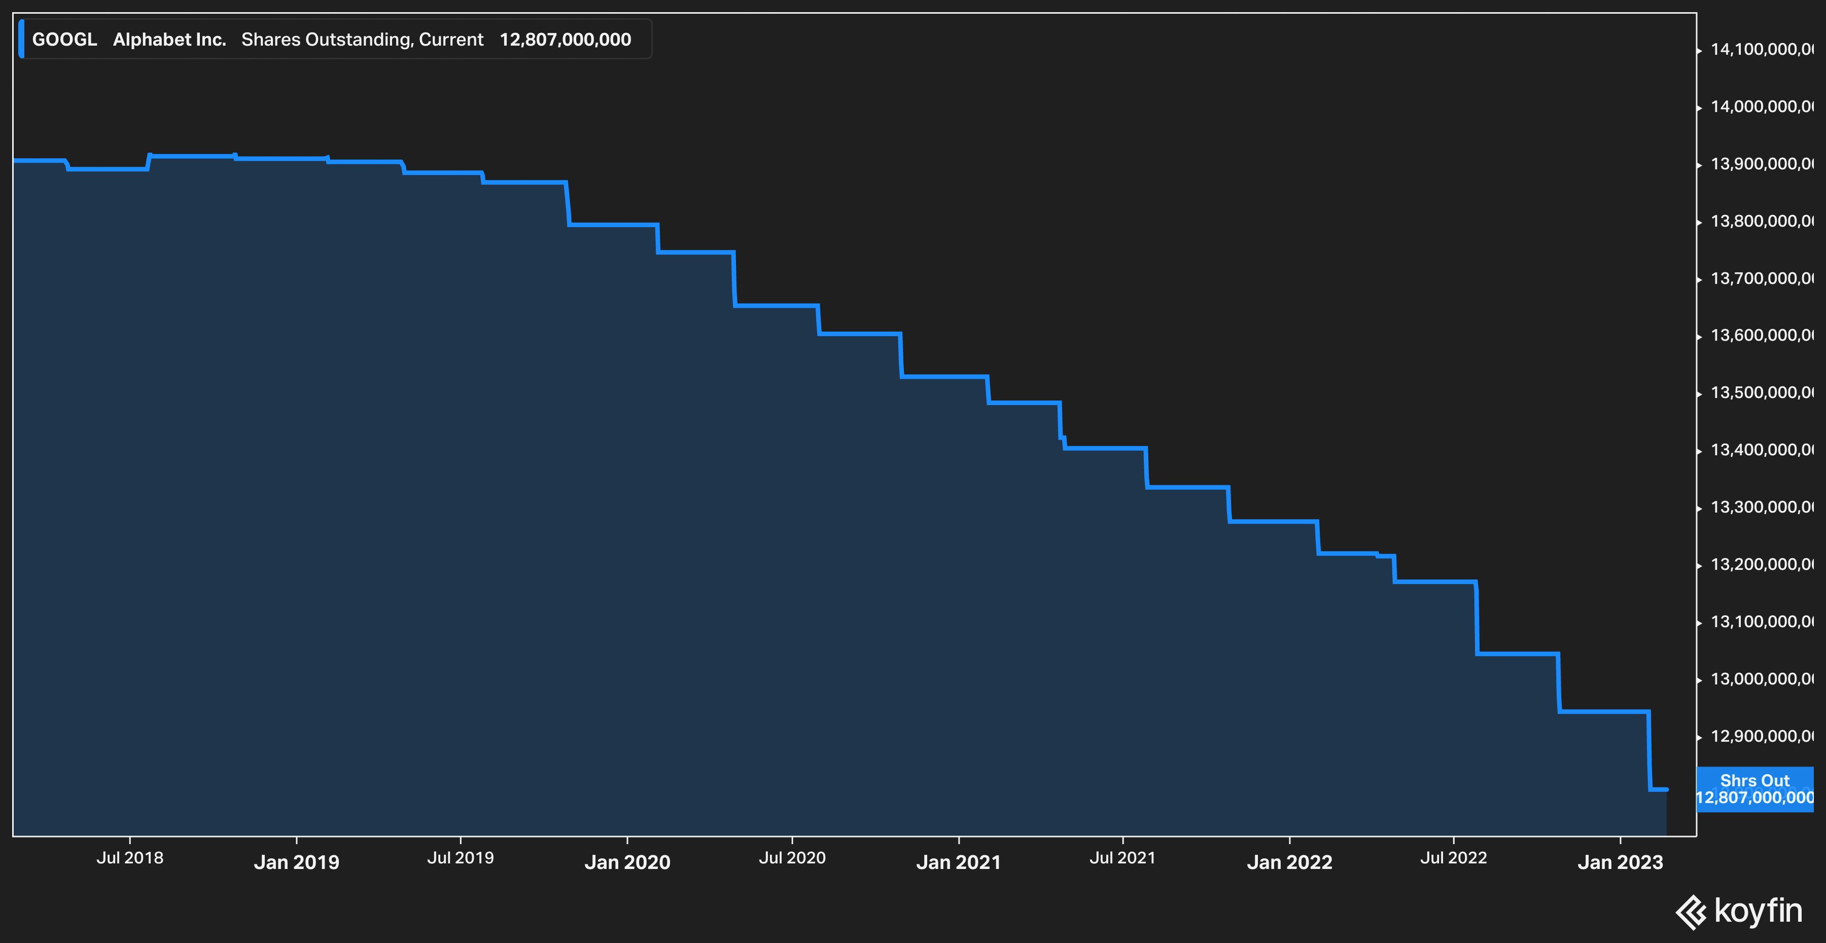Click the Shrs Out price tag
This screenshot has width=1826, height=943.
coord(1754,789)
